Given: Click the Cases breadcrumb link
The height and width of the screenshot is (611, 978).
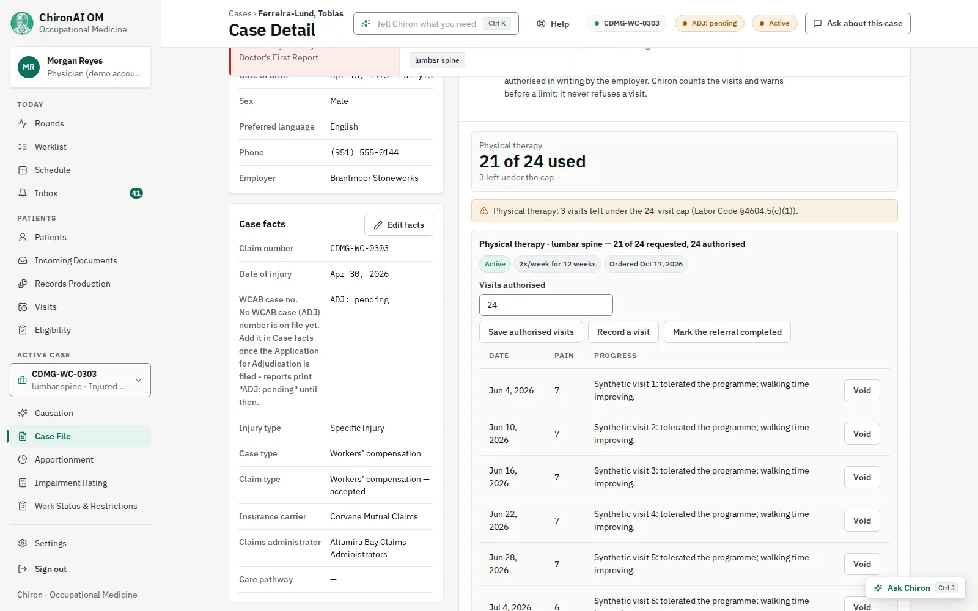Looking at the screenshot, I should [240, 13].
